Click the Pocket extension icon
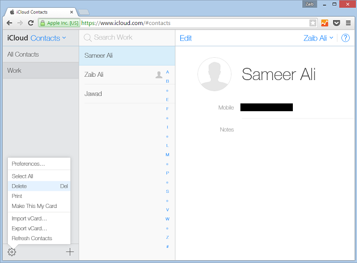The height and width of the screenshot is (263, 357). (336, 23)
